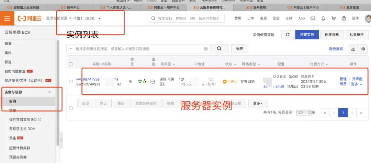Viewport: 371px width, 163px height.
Task: Open 高级搜索 link
Action: pyautogui.click(x=336, y=49)
